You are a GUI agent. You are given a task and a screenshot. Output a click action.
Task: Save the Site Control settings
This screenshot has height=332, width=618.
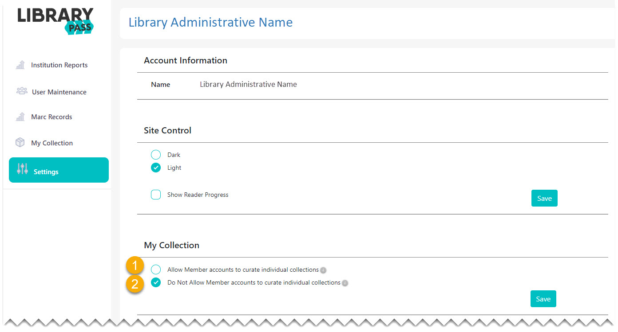pos(544,198)
